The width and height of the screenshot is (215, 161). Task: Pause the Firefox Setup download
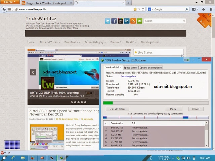[x=173, y=109]
